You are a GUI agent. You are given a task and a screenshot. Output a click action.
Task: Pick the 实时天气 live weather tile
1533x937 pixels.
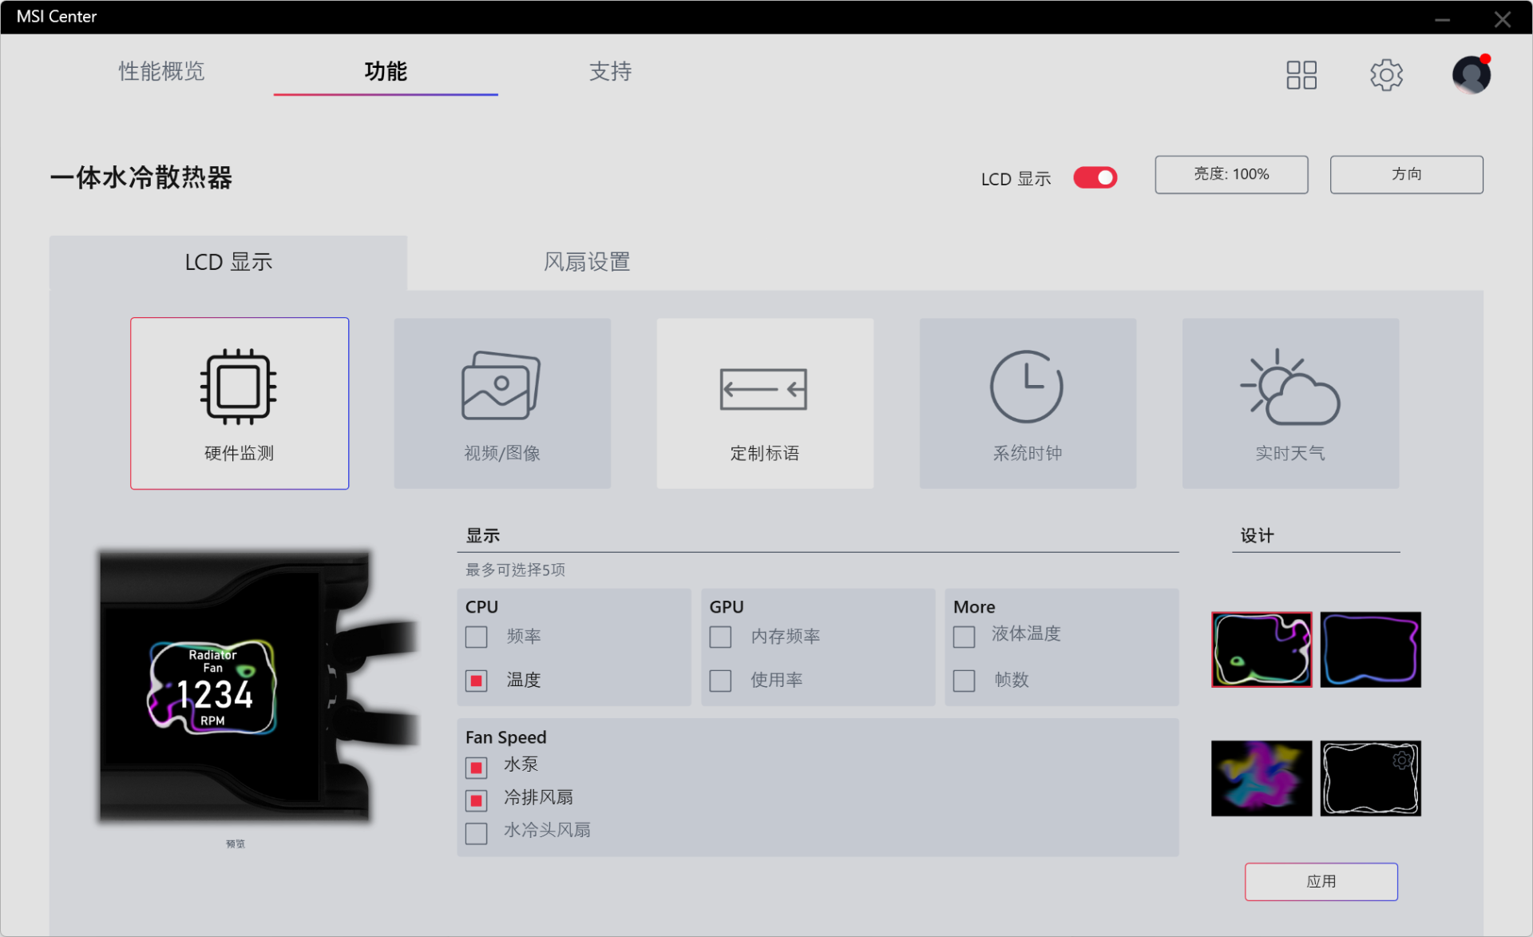[x=1290, y=403]
